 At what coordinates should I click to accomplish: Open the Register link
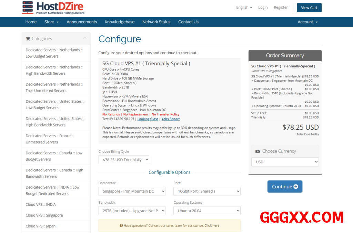pyautogui.click(x=281, y=7)
